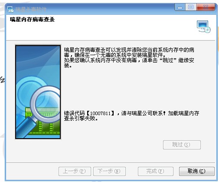Click the blue magnifying glass handle
Screen dimensions: 219x182
tap(26, 127)
